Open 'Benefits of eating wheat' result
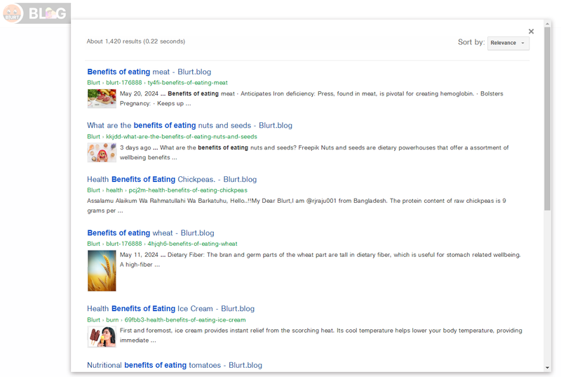This screenshot has width=561, height=377. (150, 233)
